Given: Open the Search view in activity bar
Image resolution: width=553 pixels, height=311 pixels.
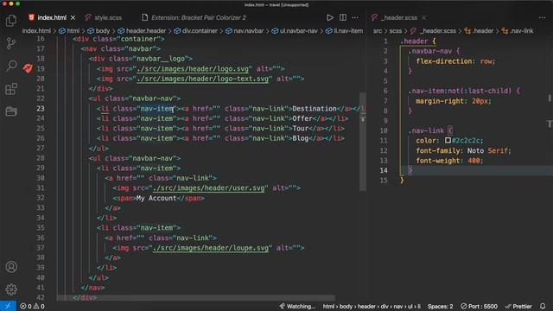Looking at the screenshot, I should pyautogui.click(x=11, y=66).
